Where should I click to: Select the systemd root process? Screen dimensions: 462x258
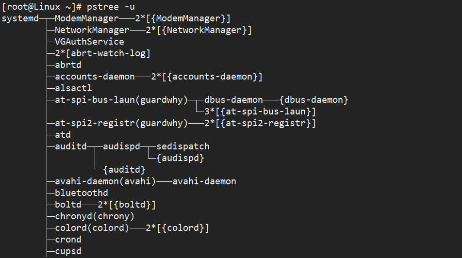click(20, 18)
